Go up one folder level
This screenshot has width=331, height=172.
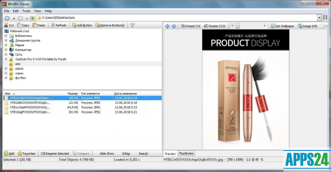point(32,18)
